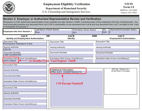The height and width of the screenshot is (111, 142).
Task: Click 'OMB No. 1615-0047' text
Action: point(129,10)
